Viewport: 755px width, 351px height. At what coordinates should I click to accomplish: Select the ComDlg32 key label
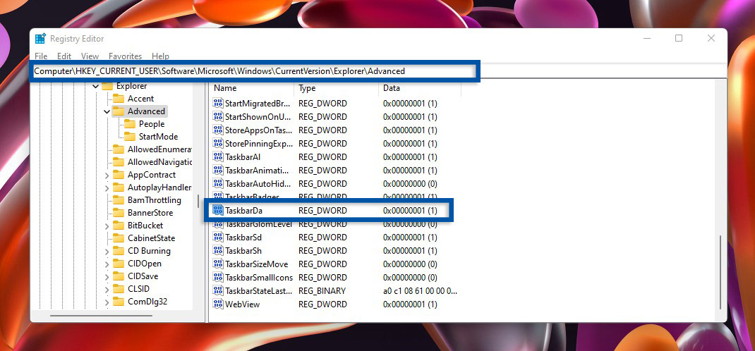tap(147, 302)
